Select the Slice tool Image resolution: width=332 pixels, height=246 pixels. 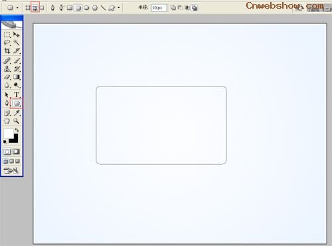click(16, 51)
